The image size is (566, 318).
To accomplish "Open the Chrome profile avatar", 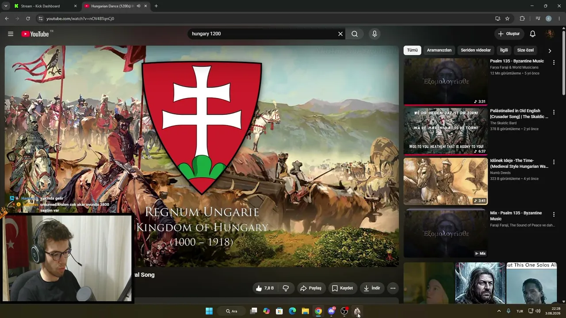I will click(x=549, y=19).
